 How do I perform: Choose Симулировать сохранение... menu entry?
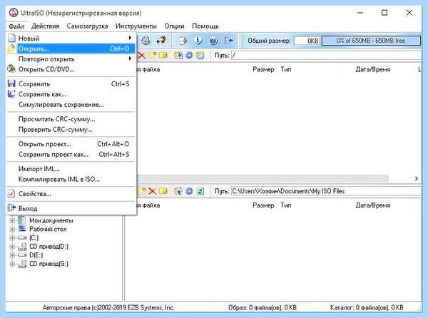tap(71, 104)
